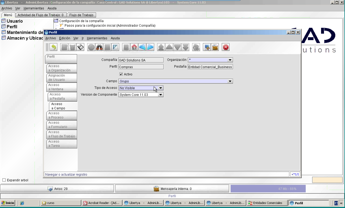Image resolution: width=345 pixels, height=208 pixels.
Task: Open the Campo dropdown showing Grupo
Action: pyautogui.click(x=230, y=81)
